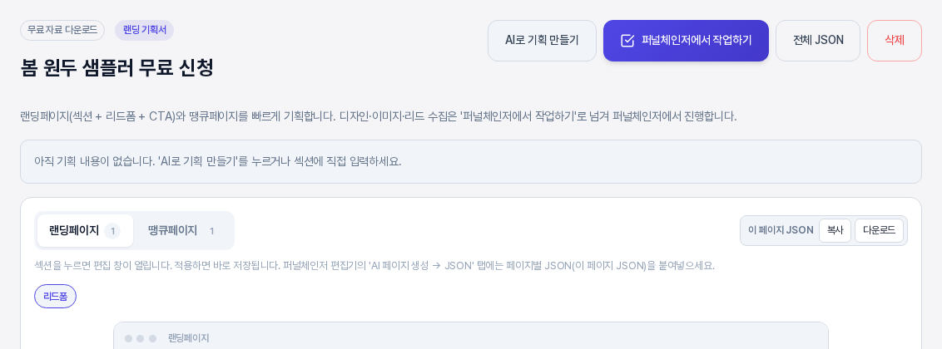Click the checkbox icon in 퍼널체인저에서 작업하기 button
The image size is (942, 349).
point(627,41)
